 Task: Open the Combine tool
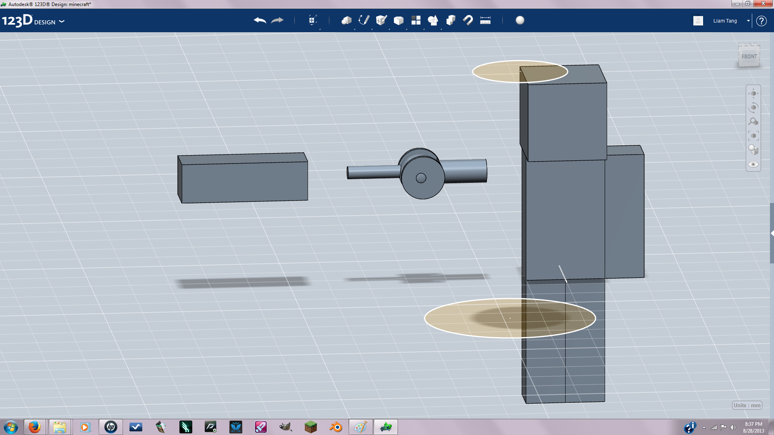[451, 20]
